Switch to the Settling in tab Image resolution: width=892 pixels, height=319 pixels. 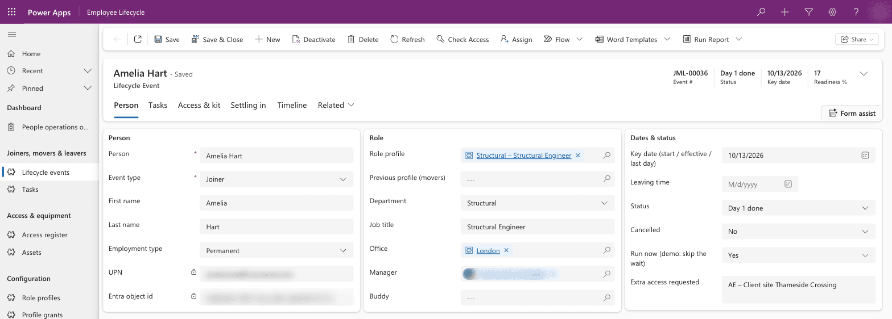coord(248,106)
